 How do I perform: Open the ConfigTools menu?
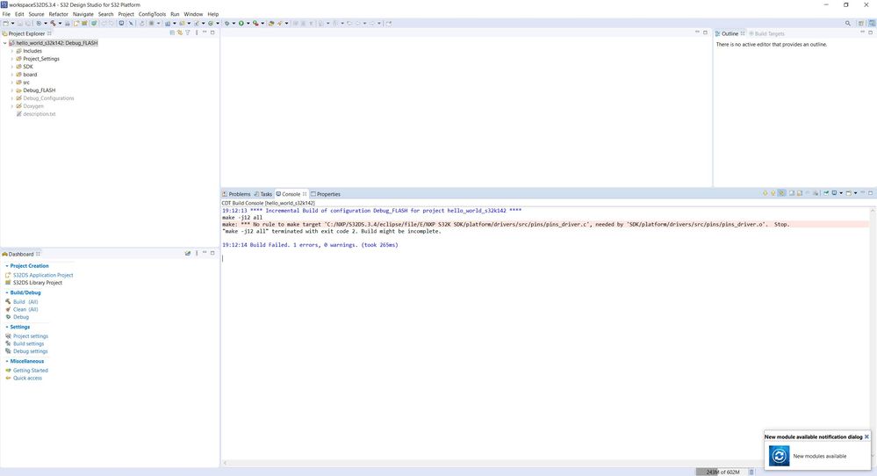pos(152,14)
